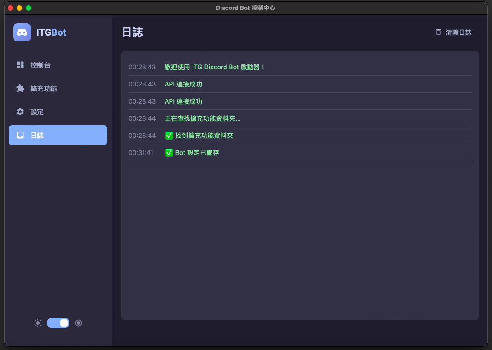Select the 歡迎使用 ITG Discord Bot 啟動器 log entry
This screenshot has height=350, width=492.
pyautogui.click(x=215, y=67)
